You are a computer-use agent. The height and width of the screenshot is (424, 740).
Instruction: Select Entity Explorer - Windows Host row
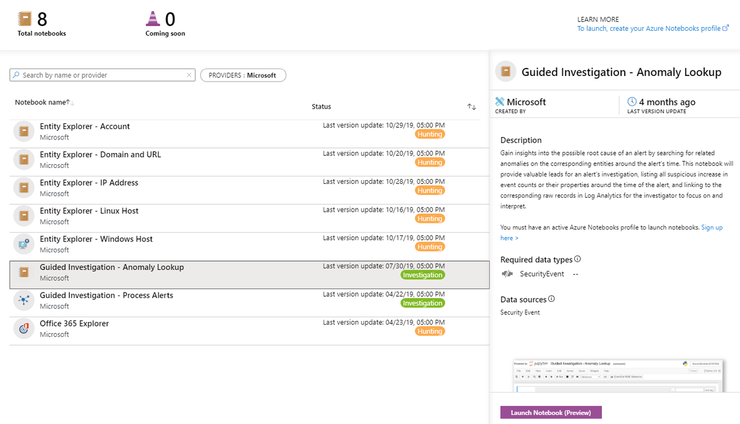tap(250, 246)
